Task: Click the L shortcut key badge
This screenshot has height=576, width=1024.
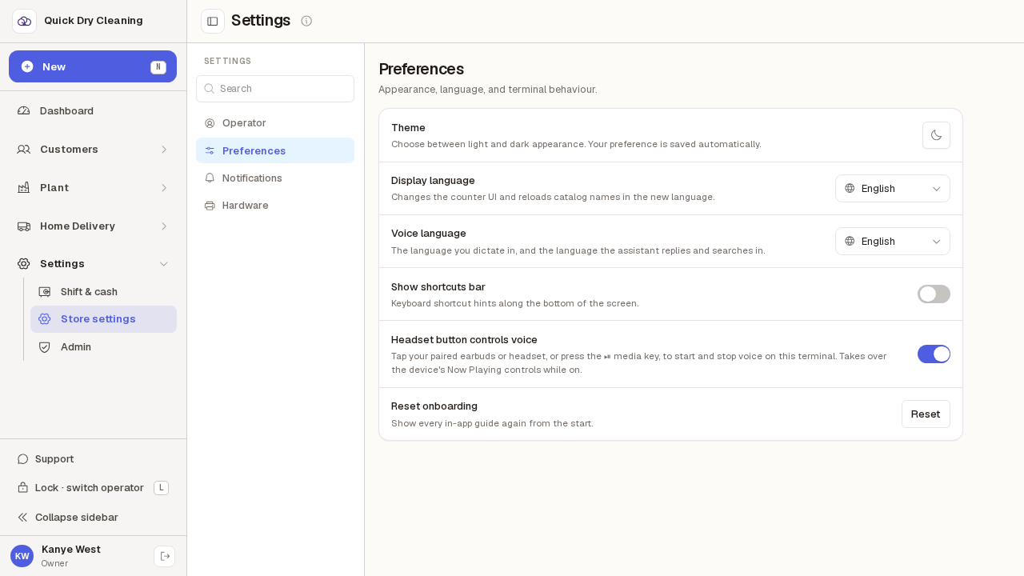Action: point(161,488)
